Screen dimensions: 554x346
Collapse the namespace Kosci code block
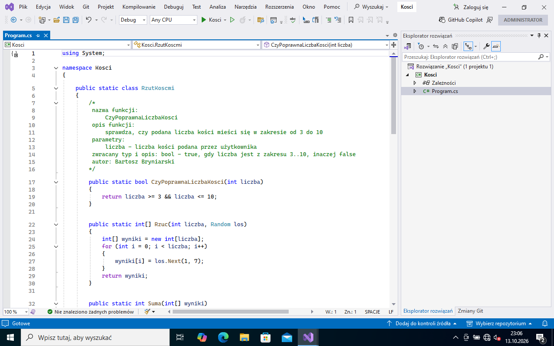coord(56,68)
